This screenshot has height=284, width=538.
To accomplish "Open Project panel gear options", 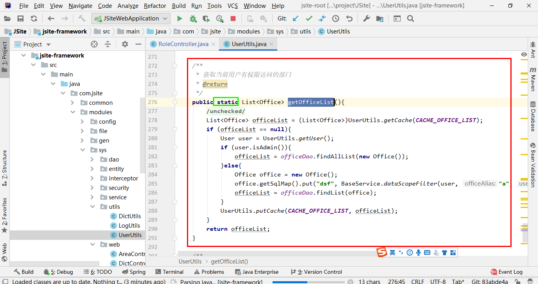I will click(x=125, y=44).
